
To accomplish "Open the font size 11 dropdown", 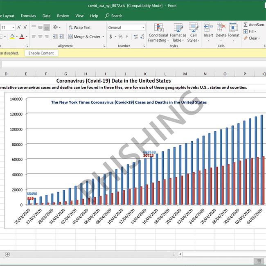I will 13,27.
